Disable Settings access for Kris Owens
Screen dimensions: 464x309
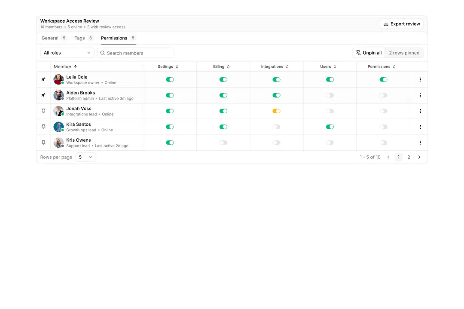tap(170, 142)
